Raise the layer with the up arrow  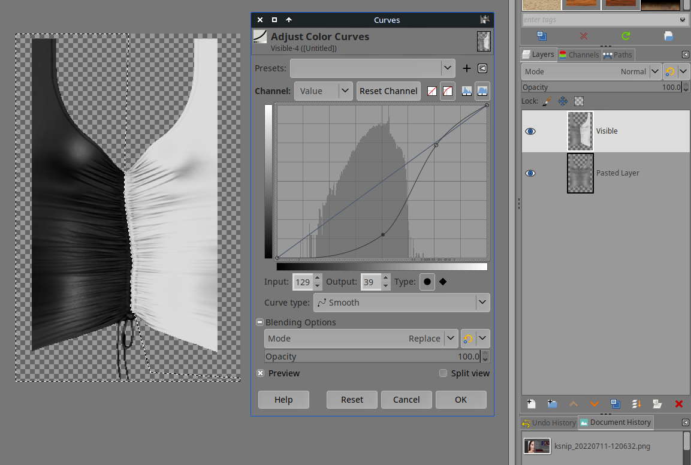574,404
